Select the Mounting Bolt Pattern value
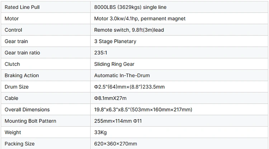269x149 pixels. [x=118, y=121]
